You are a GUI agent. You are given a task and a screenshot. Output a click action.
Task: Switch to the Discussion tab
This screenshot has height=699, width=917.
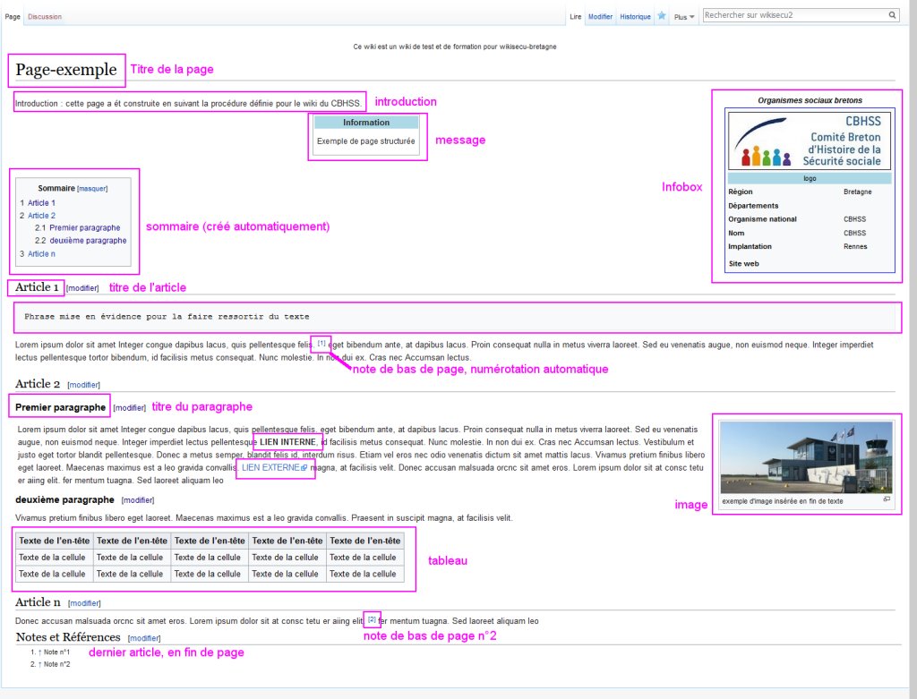[45, 17]
